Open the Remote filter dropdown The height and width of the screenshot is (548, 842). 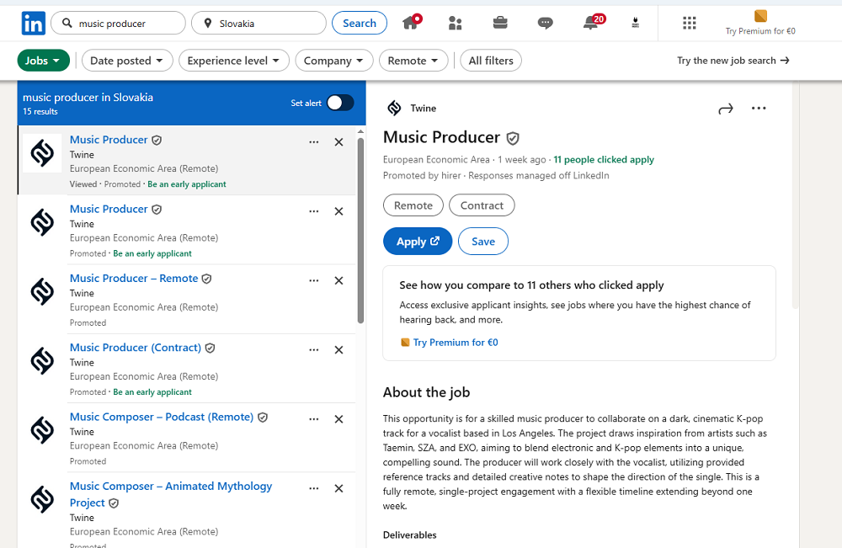pos(413,61)
